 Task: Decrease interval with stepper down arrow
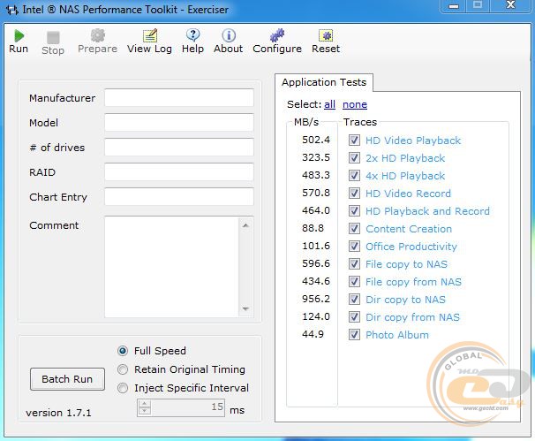coord(144,411)
